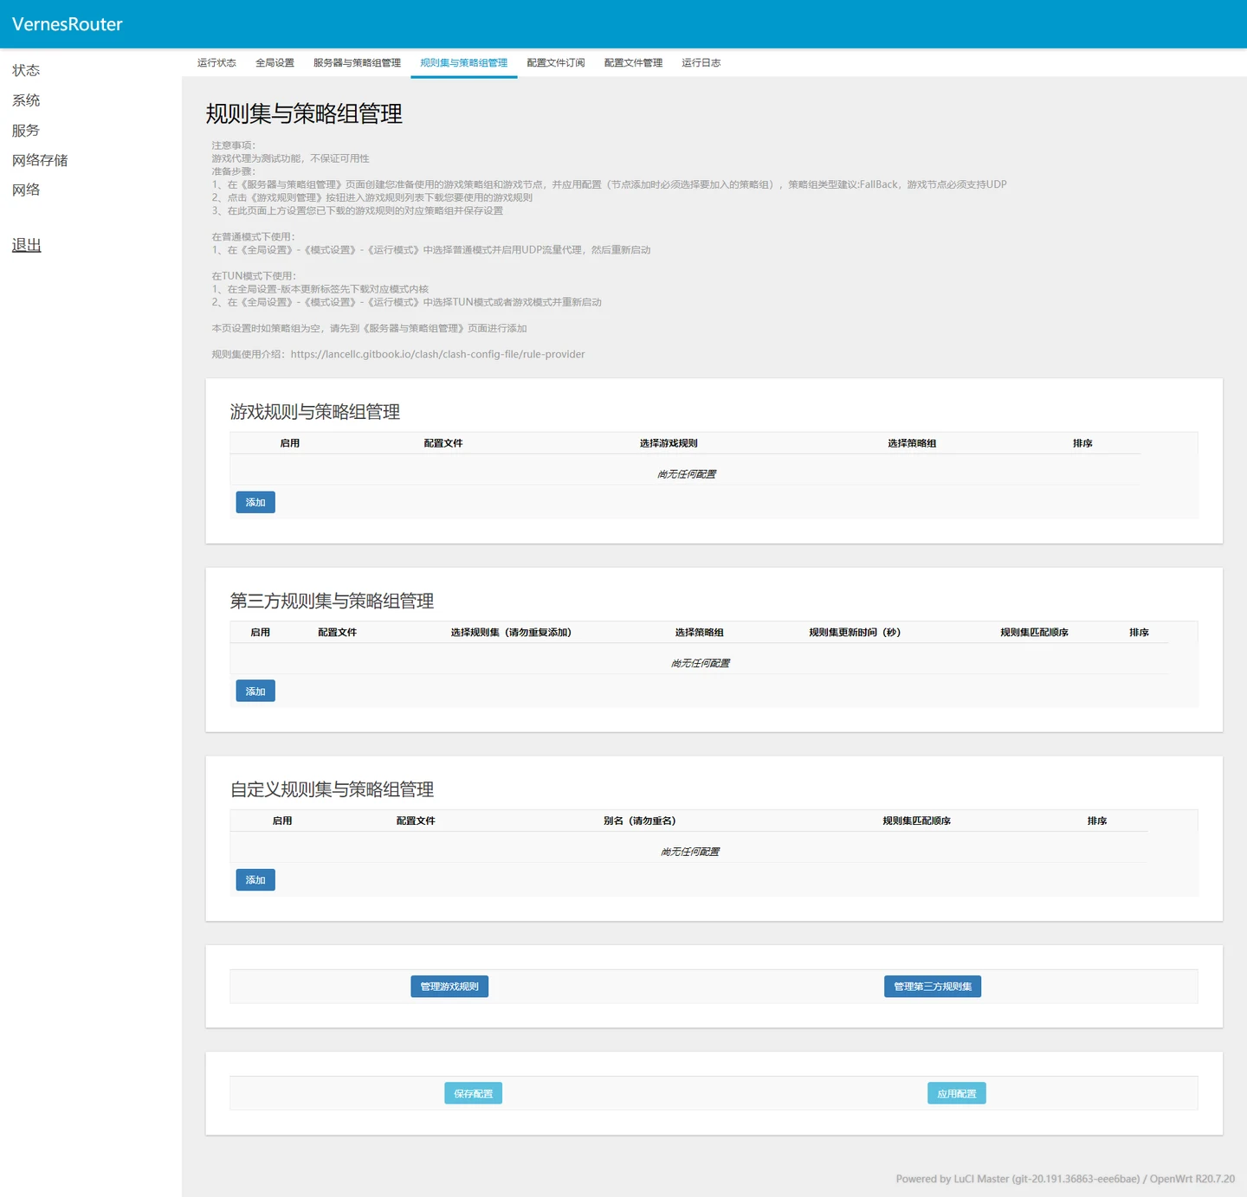Add a third-party rule set entry
This screenshot has height=1197, width=1247.
tap(255, 692)
